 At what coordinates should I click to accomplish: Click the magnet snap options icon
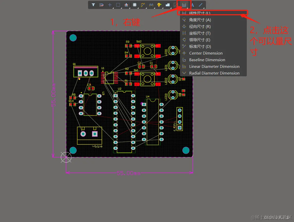point(101,5)
